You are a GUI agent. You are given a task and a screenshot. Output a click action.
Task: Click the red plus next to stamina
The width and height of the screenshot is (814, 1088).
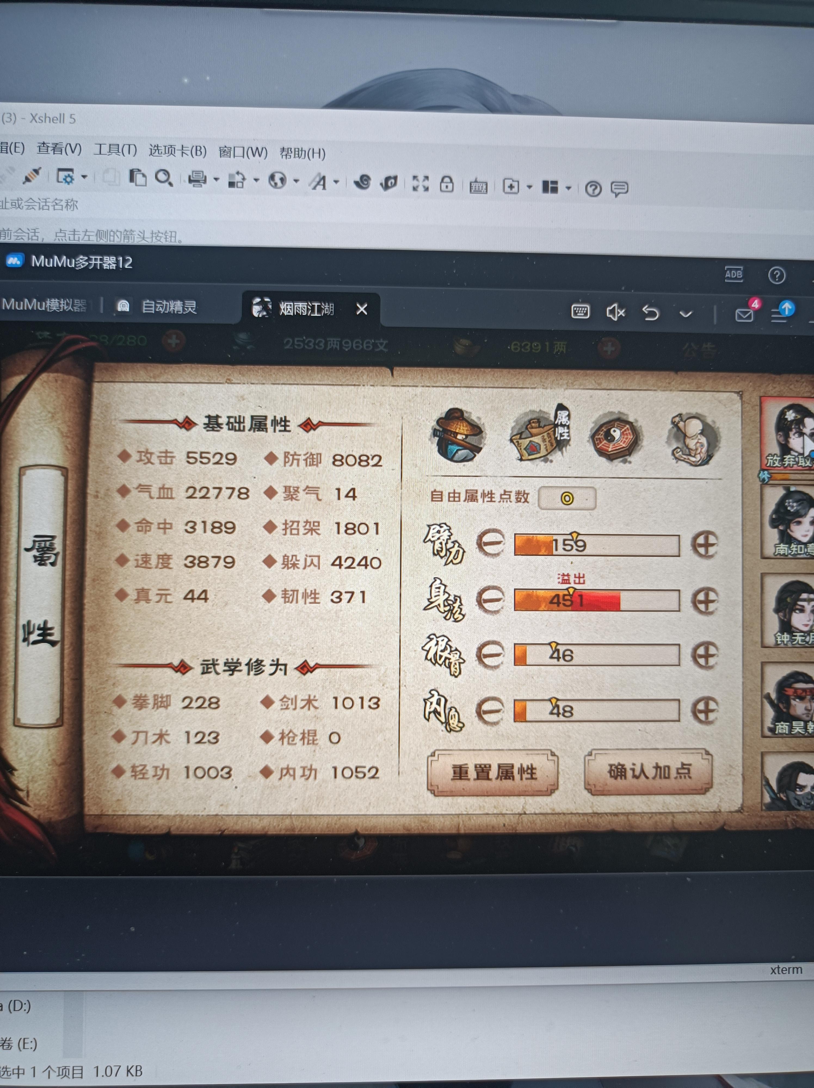coord(173,340)
